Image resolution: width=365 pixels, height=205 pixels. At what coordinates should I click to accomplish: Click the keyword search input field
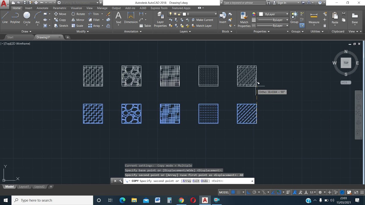(244, 3)
